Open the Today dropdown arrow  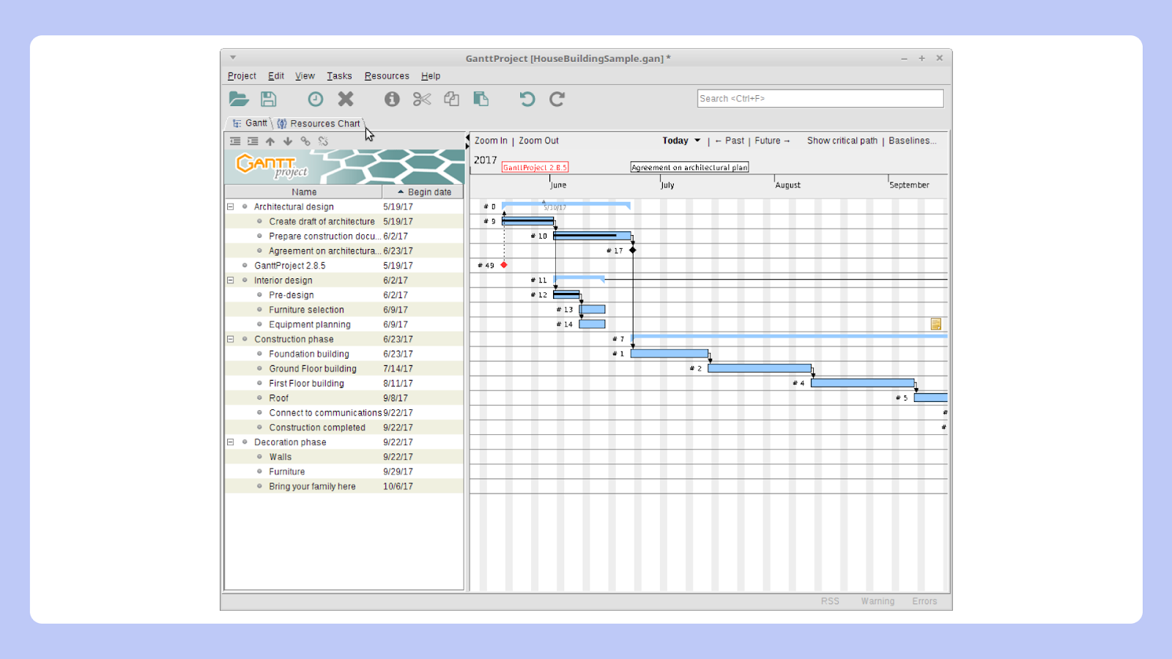[x=697, y=141]
